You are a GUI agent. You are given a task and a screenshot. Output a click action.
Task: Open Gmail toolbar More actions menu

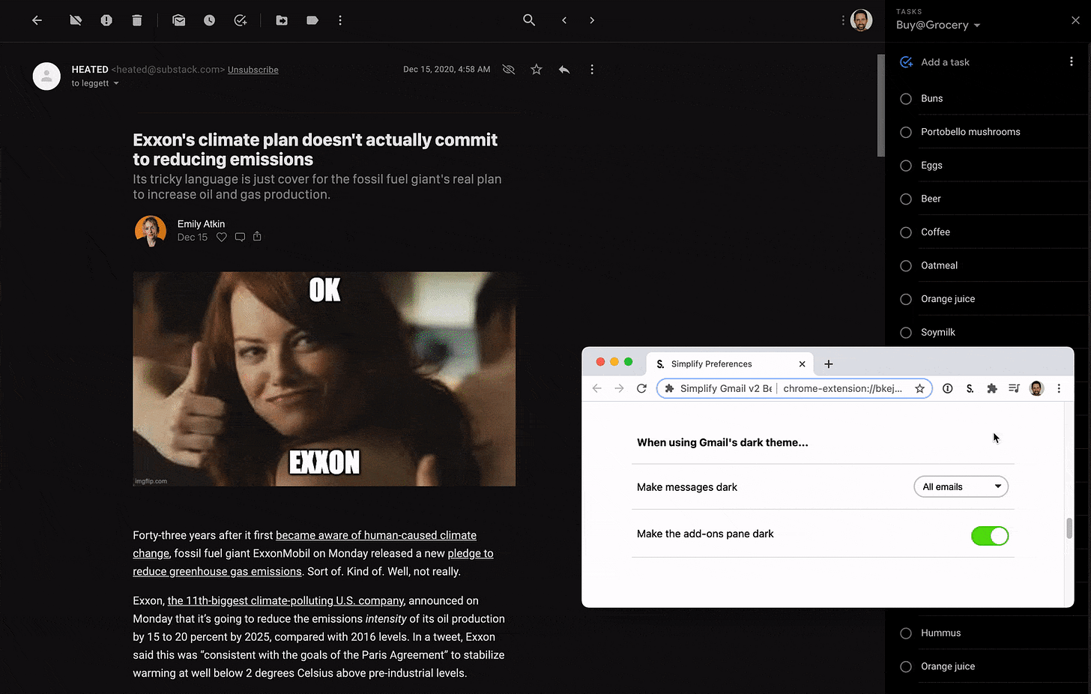tap(340, 20)
